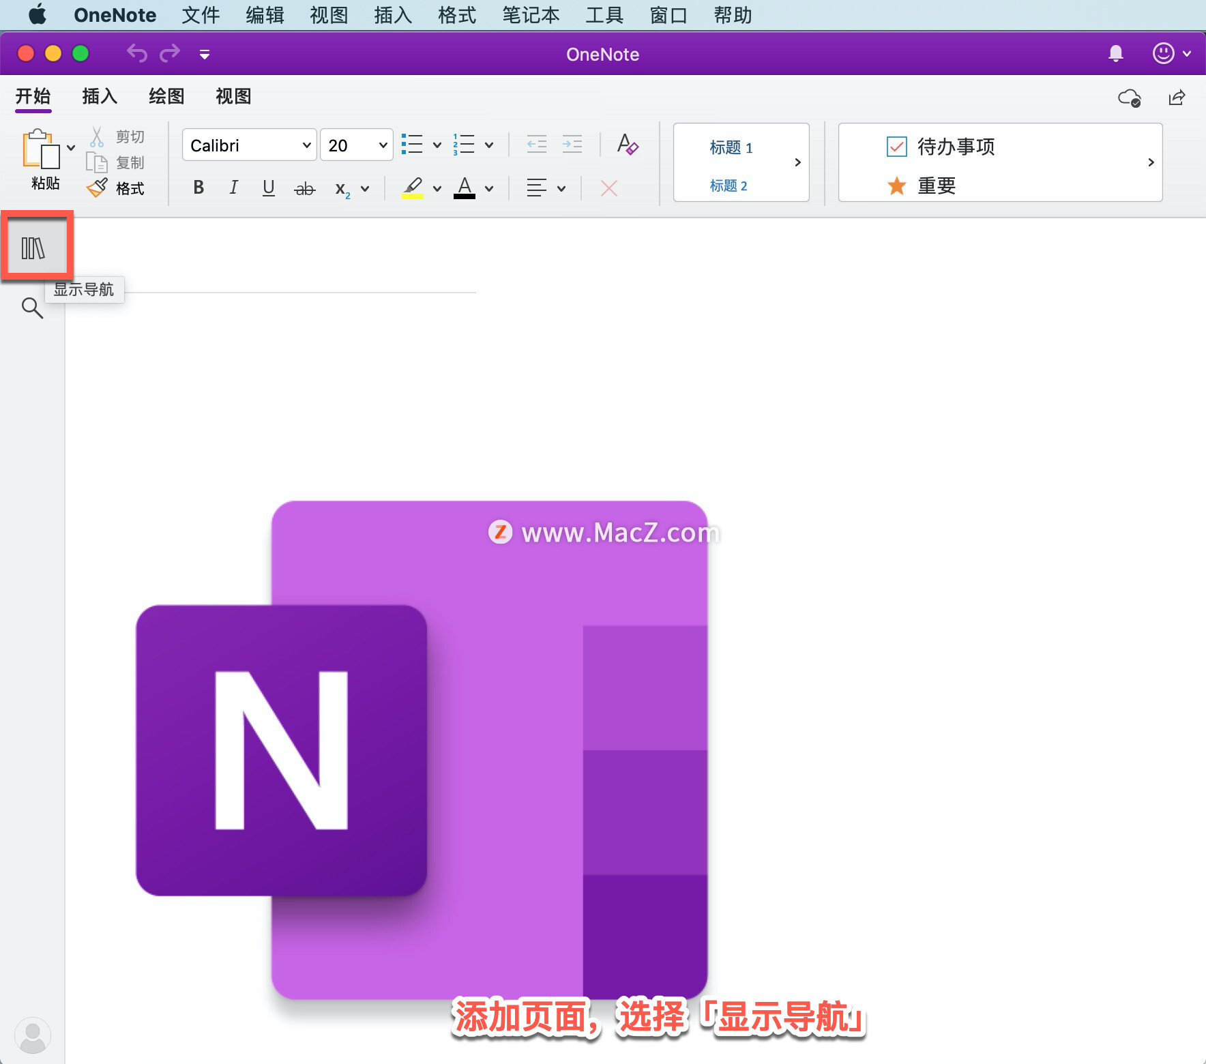Open the 工具 menu

pyautogui.click(x=604, y=15)
